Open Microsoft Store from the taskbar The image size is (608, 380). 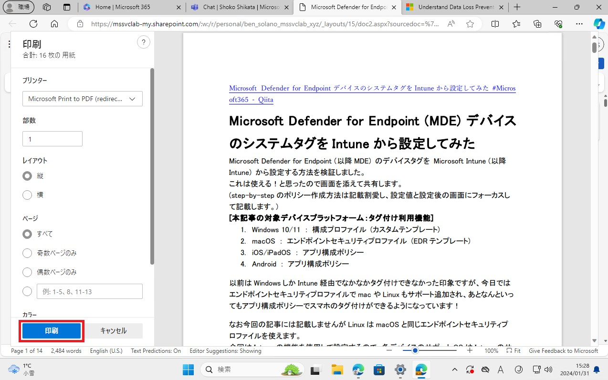pyautogui.click(x=379, y=370)
